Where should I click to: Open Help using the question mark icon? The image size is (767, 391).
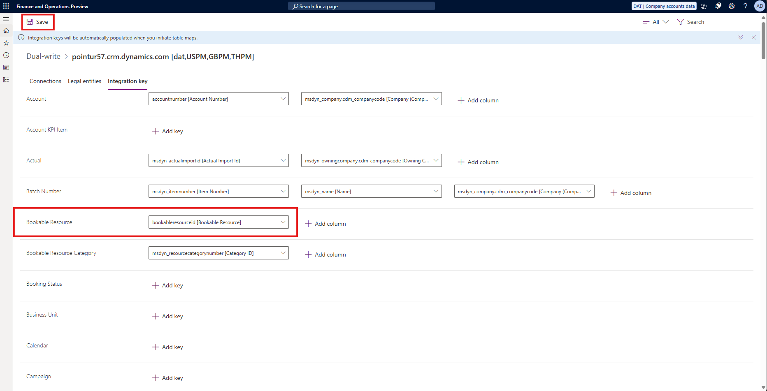point(745,6)
